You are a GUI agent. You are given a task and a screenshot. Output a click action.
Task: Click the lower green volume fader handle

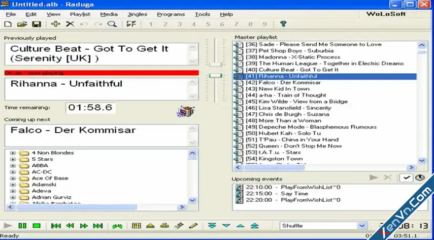click(215, 75)
